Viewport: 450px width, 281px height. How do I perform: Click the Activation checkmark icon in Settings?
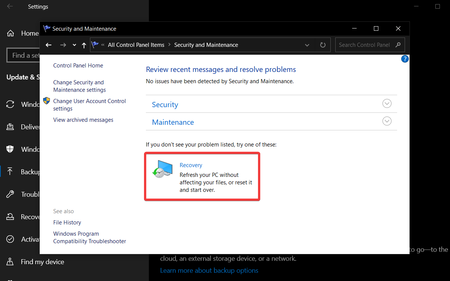10,239
